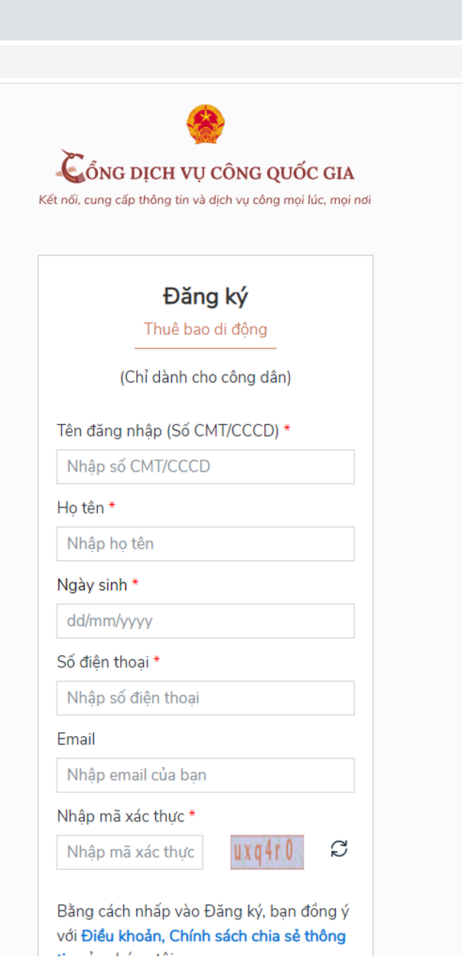The height and width of the screenshot is (957, 462).
Task: Click the Tên đăng nhập (Số CMT/CCCD) label
Action: [x=168, y=430]
